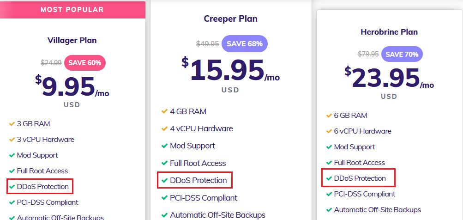Select the Villager Plan heading

coord(72,40)
